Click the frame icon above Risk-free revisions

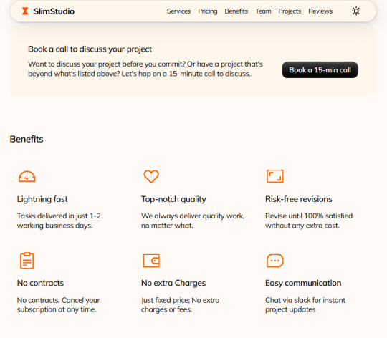point(275,176)
